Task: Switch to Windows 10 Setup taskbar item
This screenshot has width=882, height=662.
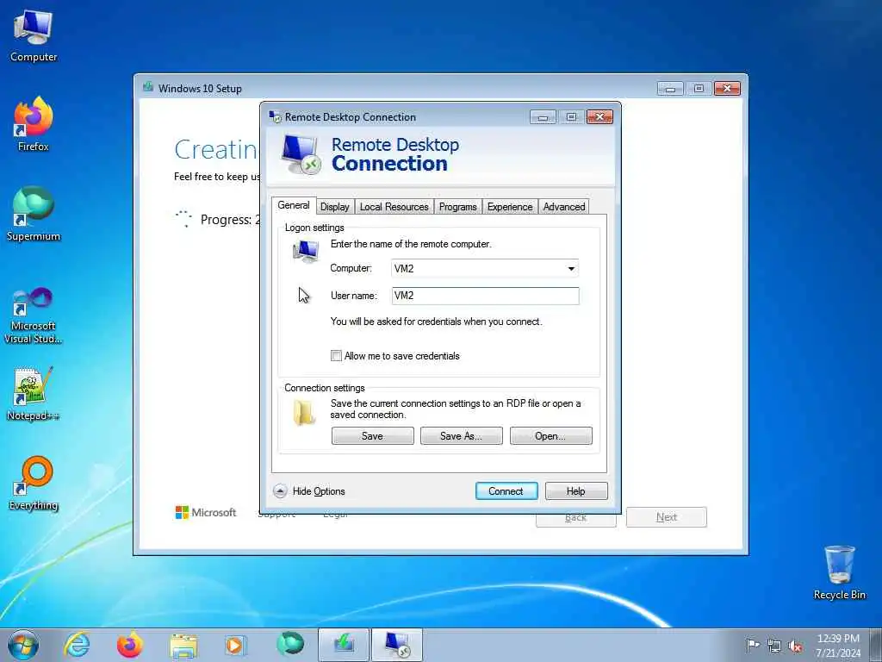Action: click(344, 645)
